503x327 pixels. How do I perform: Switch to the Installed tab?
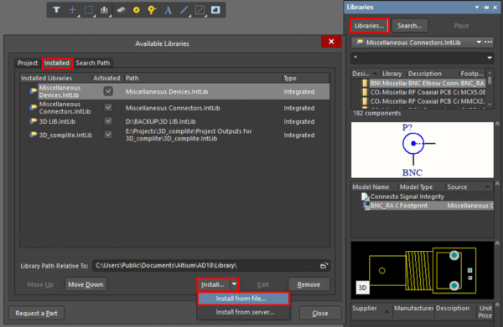[57, 63]
